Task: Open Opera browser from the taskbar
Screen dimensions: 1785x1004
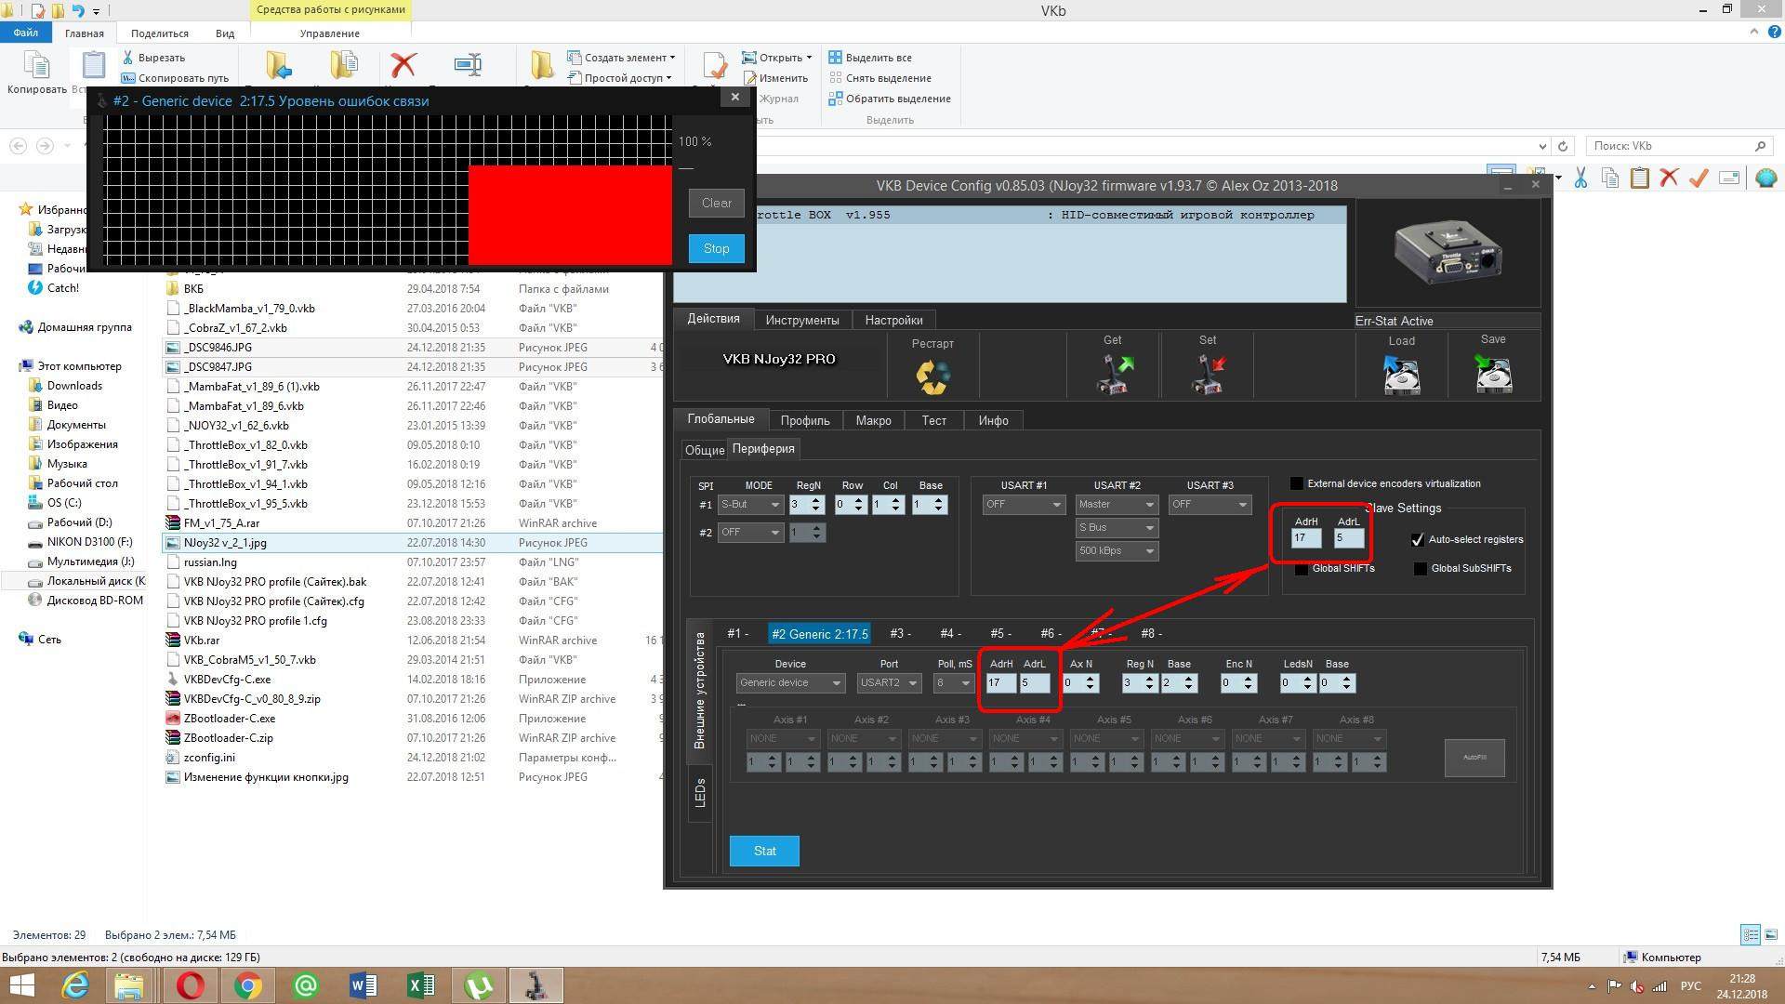Action: pyautogui.click(x=190, y=985)
